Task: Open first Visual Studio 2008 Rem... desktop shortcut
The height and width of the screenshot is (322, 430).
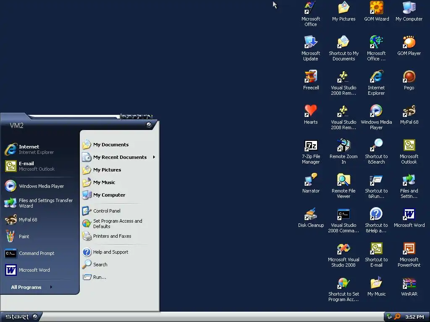Action: 343,83
